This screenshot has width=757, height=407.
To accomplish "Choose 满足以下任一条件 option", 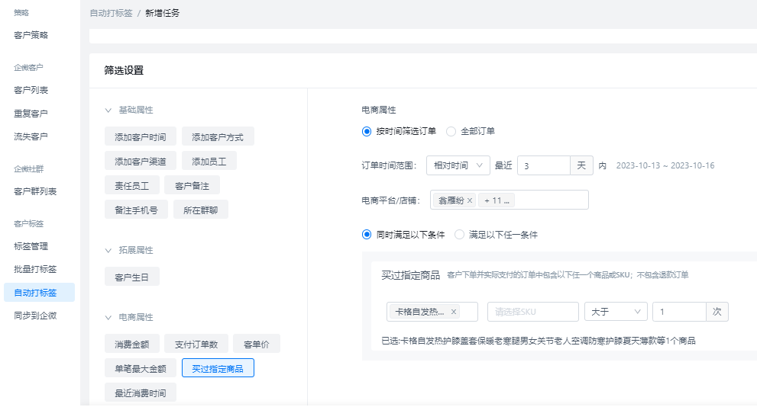I will click(459, 235).
